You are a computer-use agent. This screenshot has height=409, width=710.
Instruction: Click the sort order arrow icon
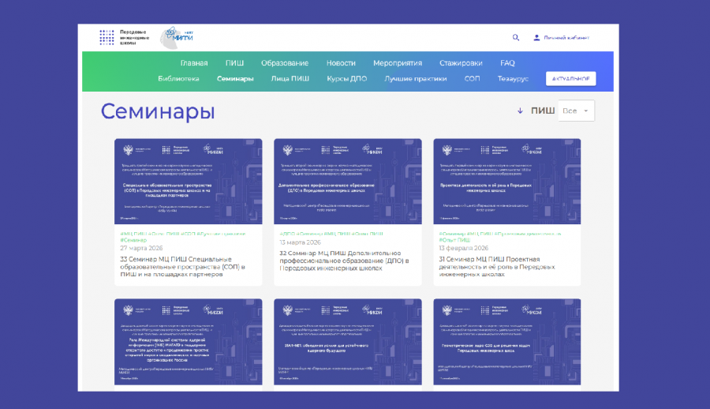[520, 111]
